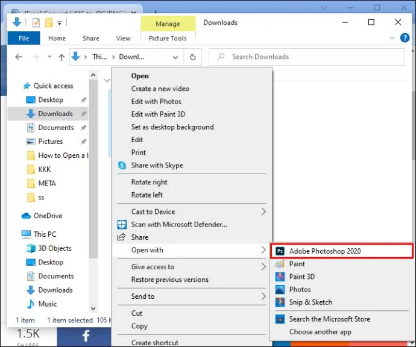The width and height of the screenshot is (416, 347).
Task: Expand the Open with submenu arrow
Action: pos(263,250)
